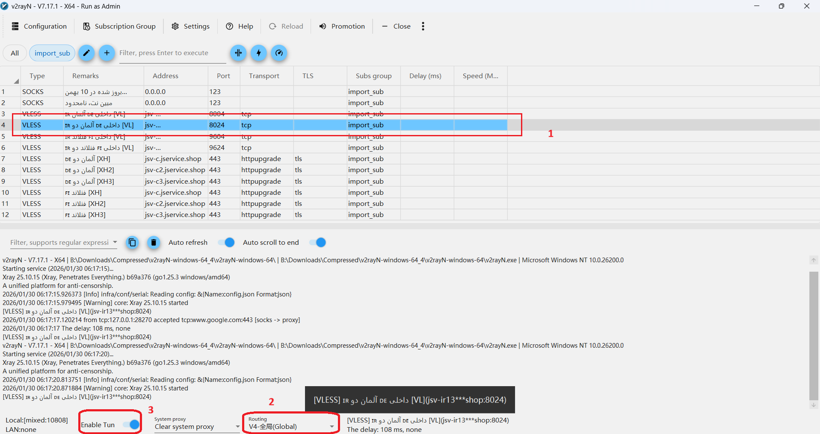Open the System proxy dropdown
Viewport: 820px width, 434px height.
[237, 427]
